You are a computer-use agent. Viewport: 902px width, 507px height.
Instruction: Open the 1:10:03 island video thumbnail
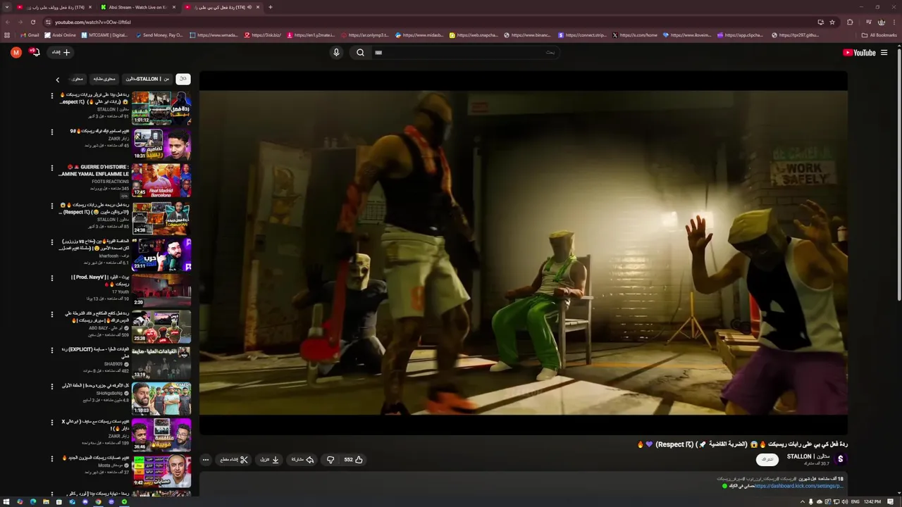coord(161,399)
